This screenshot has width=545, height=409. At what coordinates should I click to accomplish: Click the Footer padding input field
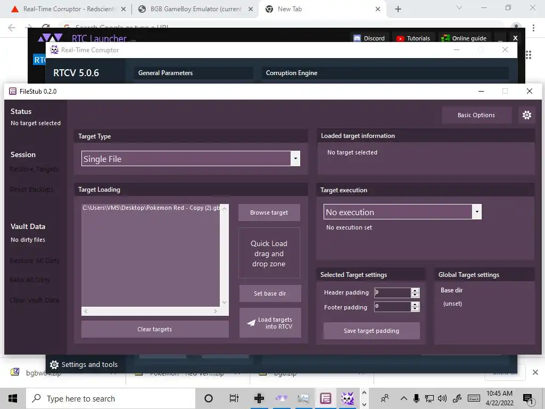(x=392, y=307)
